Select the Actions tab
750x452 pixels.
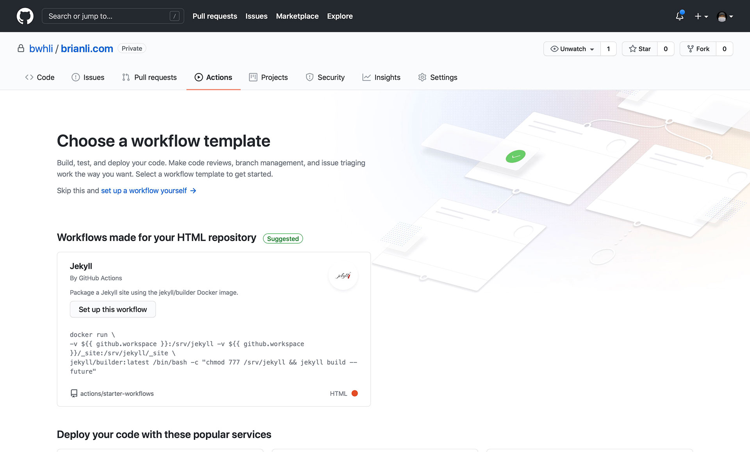[213, 77]
